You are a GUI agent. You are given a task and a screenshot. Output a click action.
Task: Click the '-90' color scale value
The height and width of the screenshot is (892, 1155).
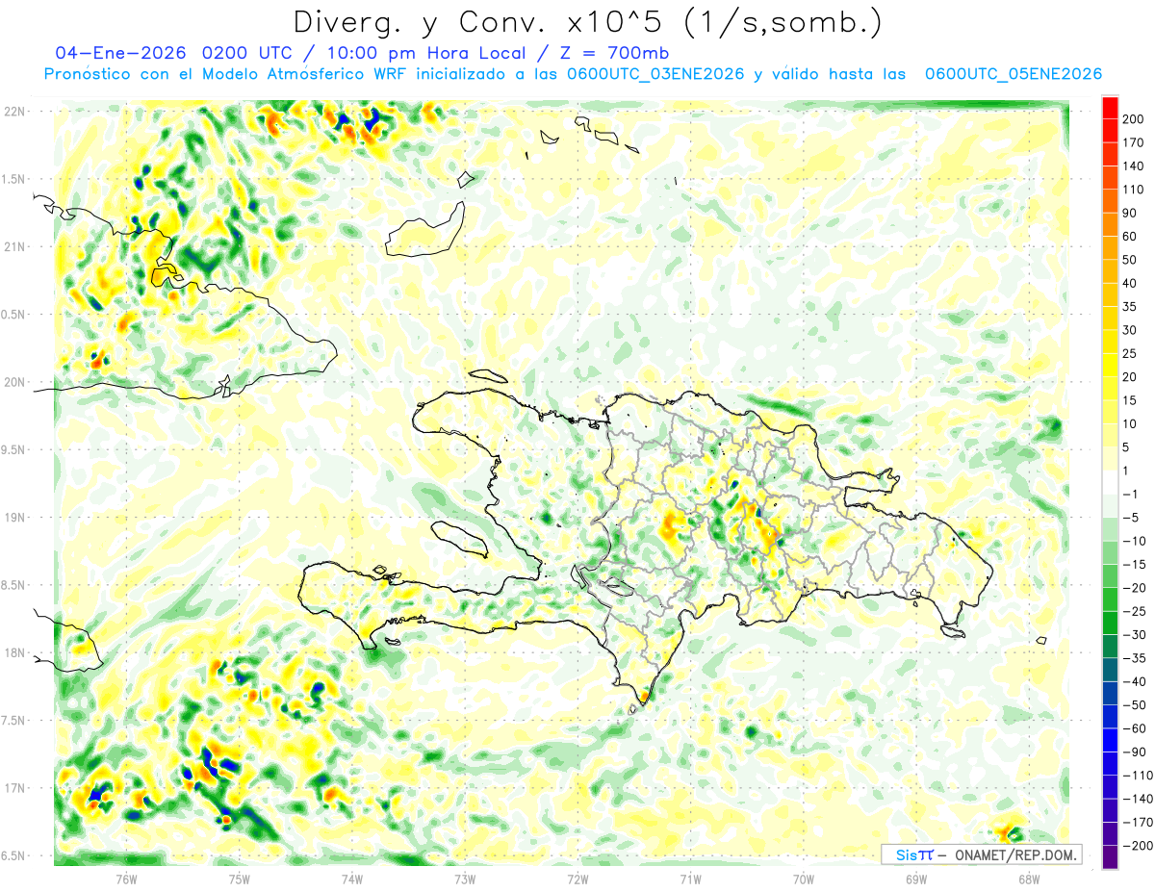point(1134,752)
